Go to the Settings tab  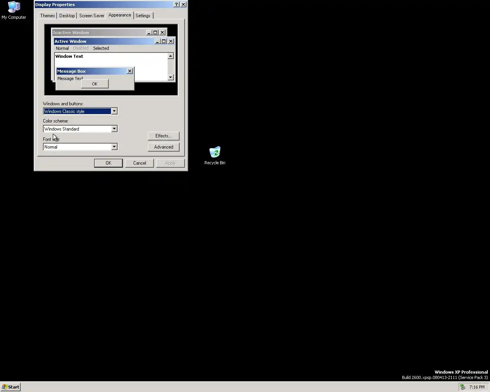coord(143,16)
